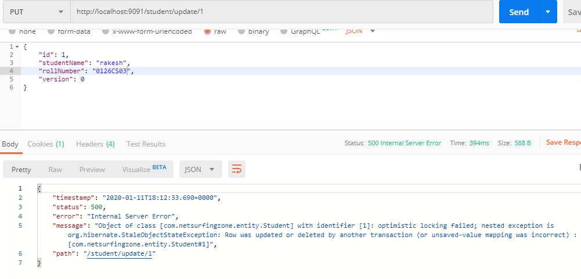Viewport: 581px width, 279px height.
Task: Open the Headers (4) response tab
Action: (95, 144)
